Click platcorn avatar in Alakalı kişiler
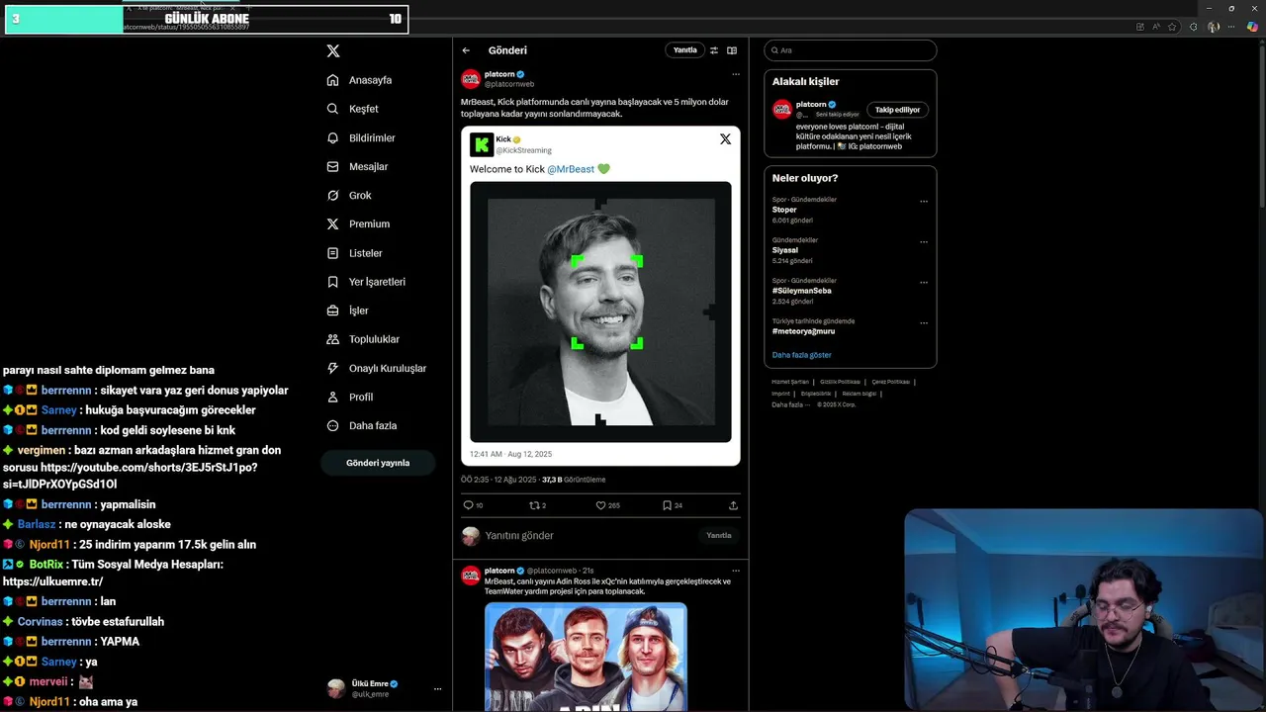Viewport: 1266px width, 712px height. (782, 110)
